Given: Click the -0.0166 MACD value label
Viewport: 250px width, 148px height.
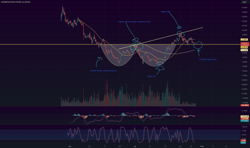Looking at the screenshot, I should point(245,117).
